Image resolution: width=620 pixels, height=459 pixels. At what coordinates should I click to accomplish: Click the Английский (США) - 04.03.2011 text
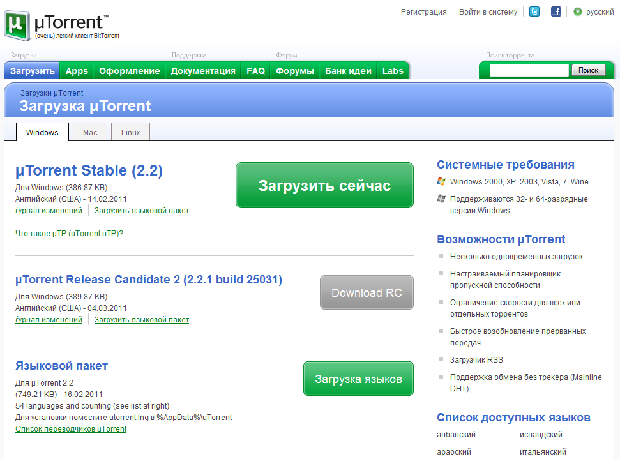point(71,308)
